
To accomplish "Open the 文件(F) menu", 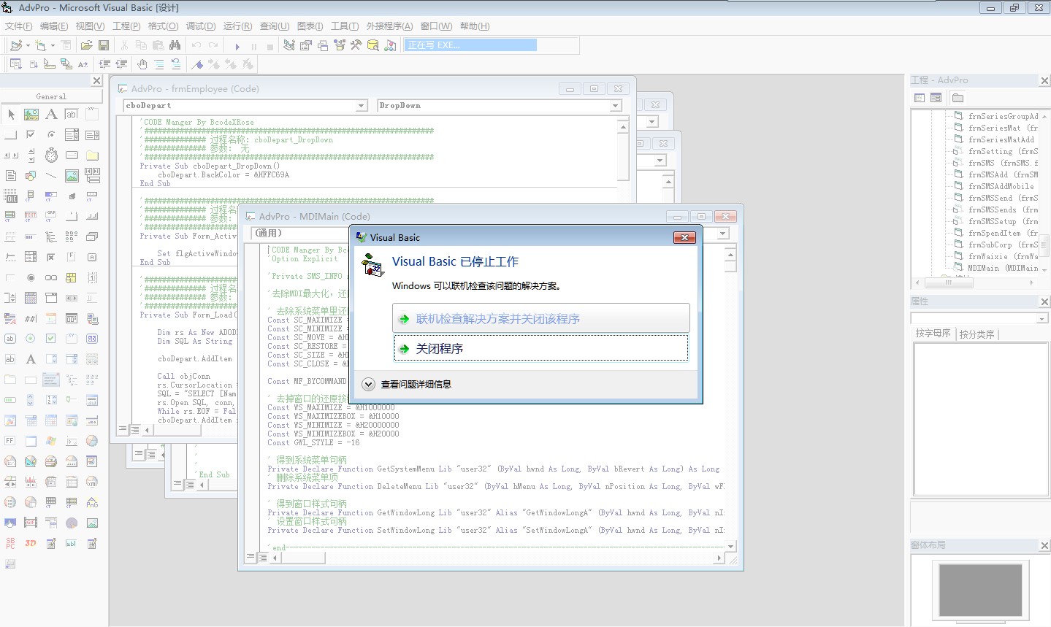I will coord(18,26).
